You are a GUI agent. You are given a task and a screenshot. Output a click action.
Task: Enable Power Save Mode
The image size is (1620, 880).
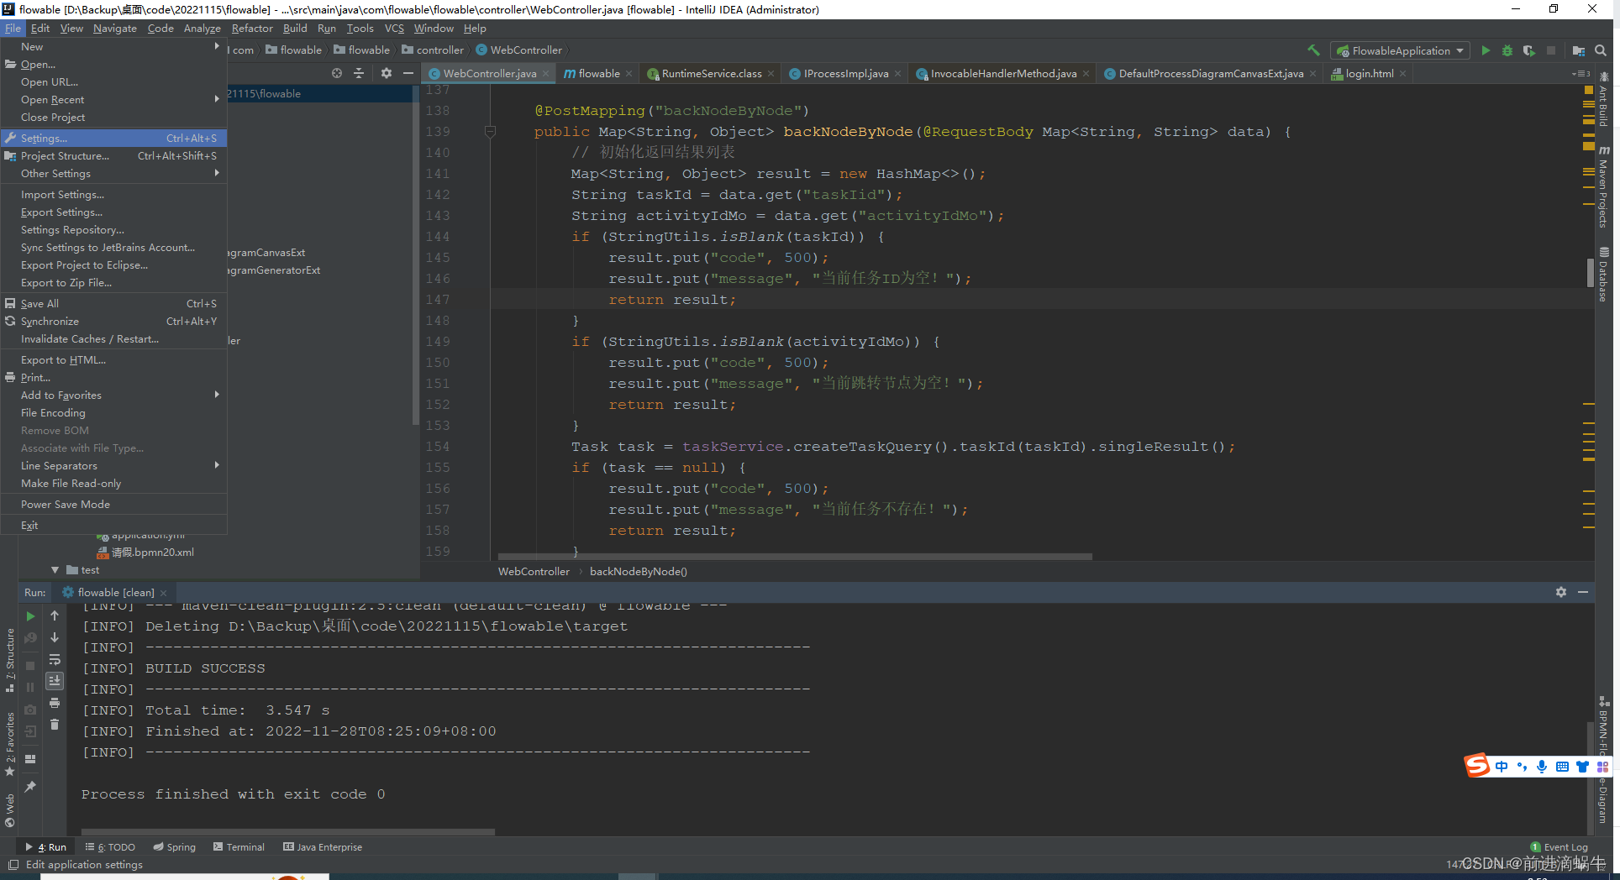click(65, 504)
